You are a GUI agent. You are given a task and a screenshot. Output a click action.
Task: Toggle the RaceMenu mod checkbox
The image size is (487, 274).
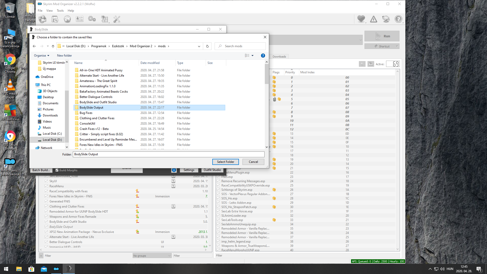(x=46, y=186)
